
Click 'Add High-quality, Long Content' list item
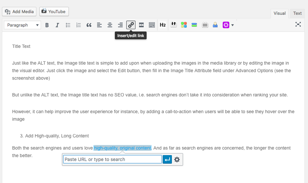point(57,136)
